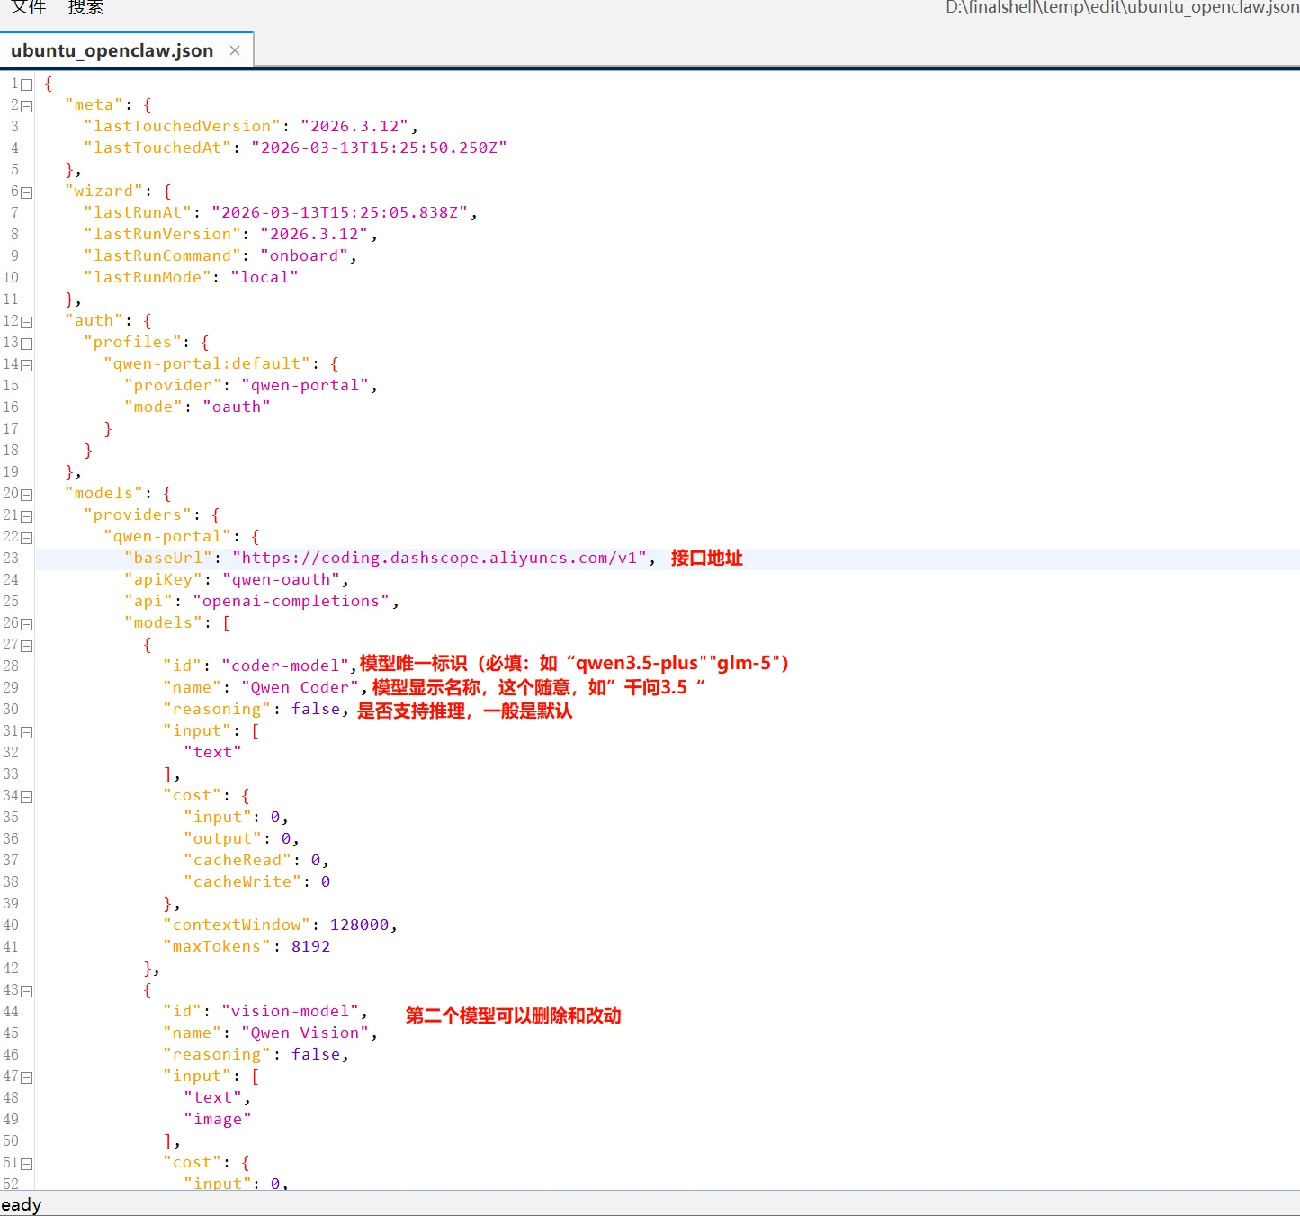Click the baseUrl dashscope URL string
Viewport: 1300px width, 1216px height.
[439, 559]
